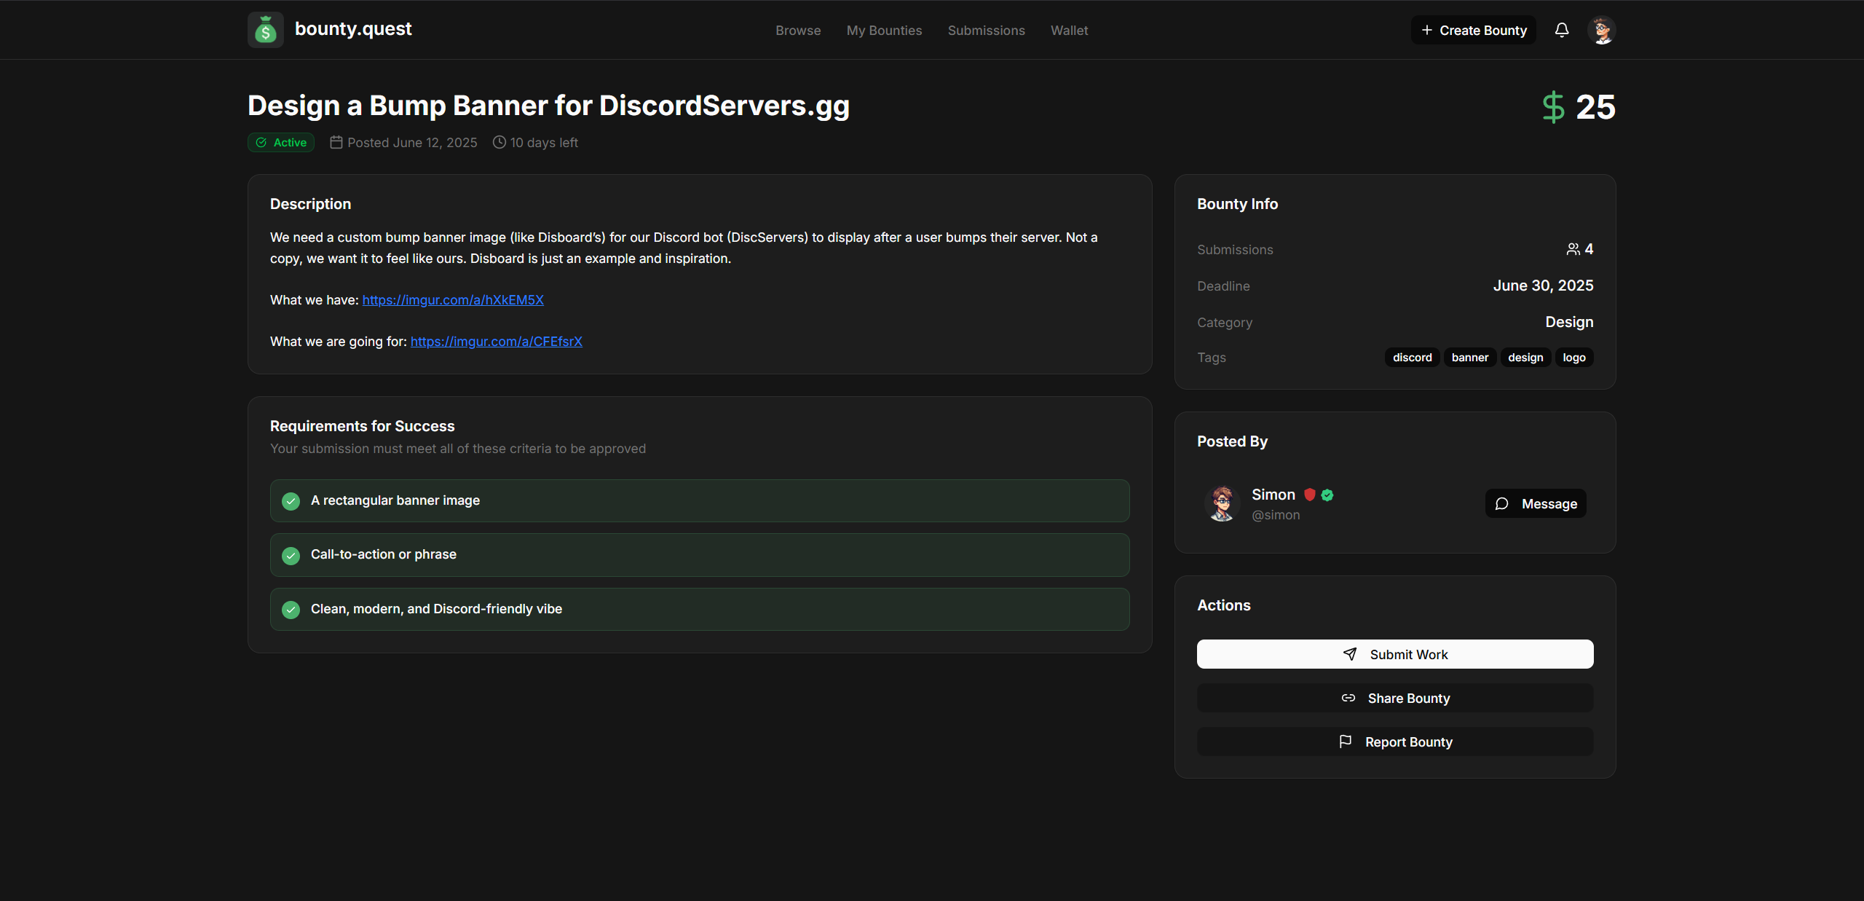
Task: Click Report Bounty button
Action: point(1395,741)
